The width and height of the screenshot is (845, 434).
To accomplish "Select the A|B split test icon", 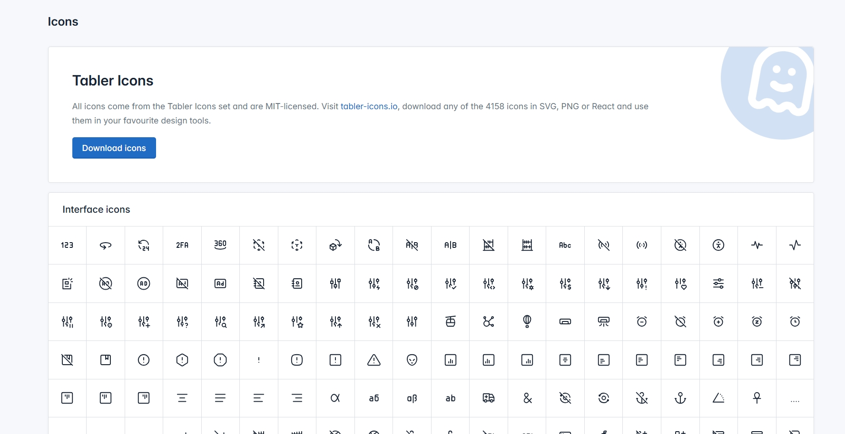I will (x=450, y=245).
